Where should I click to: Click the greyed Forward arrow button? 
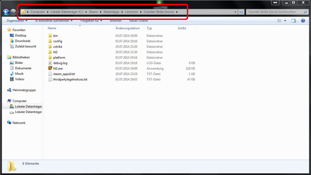click(x=13, y=12)
